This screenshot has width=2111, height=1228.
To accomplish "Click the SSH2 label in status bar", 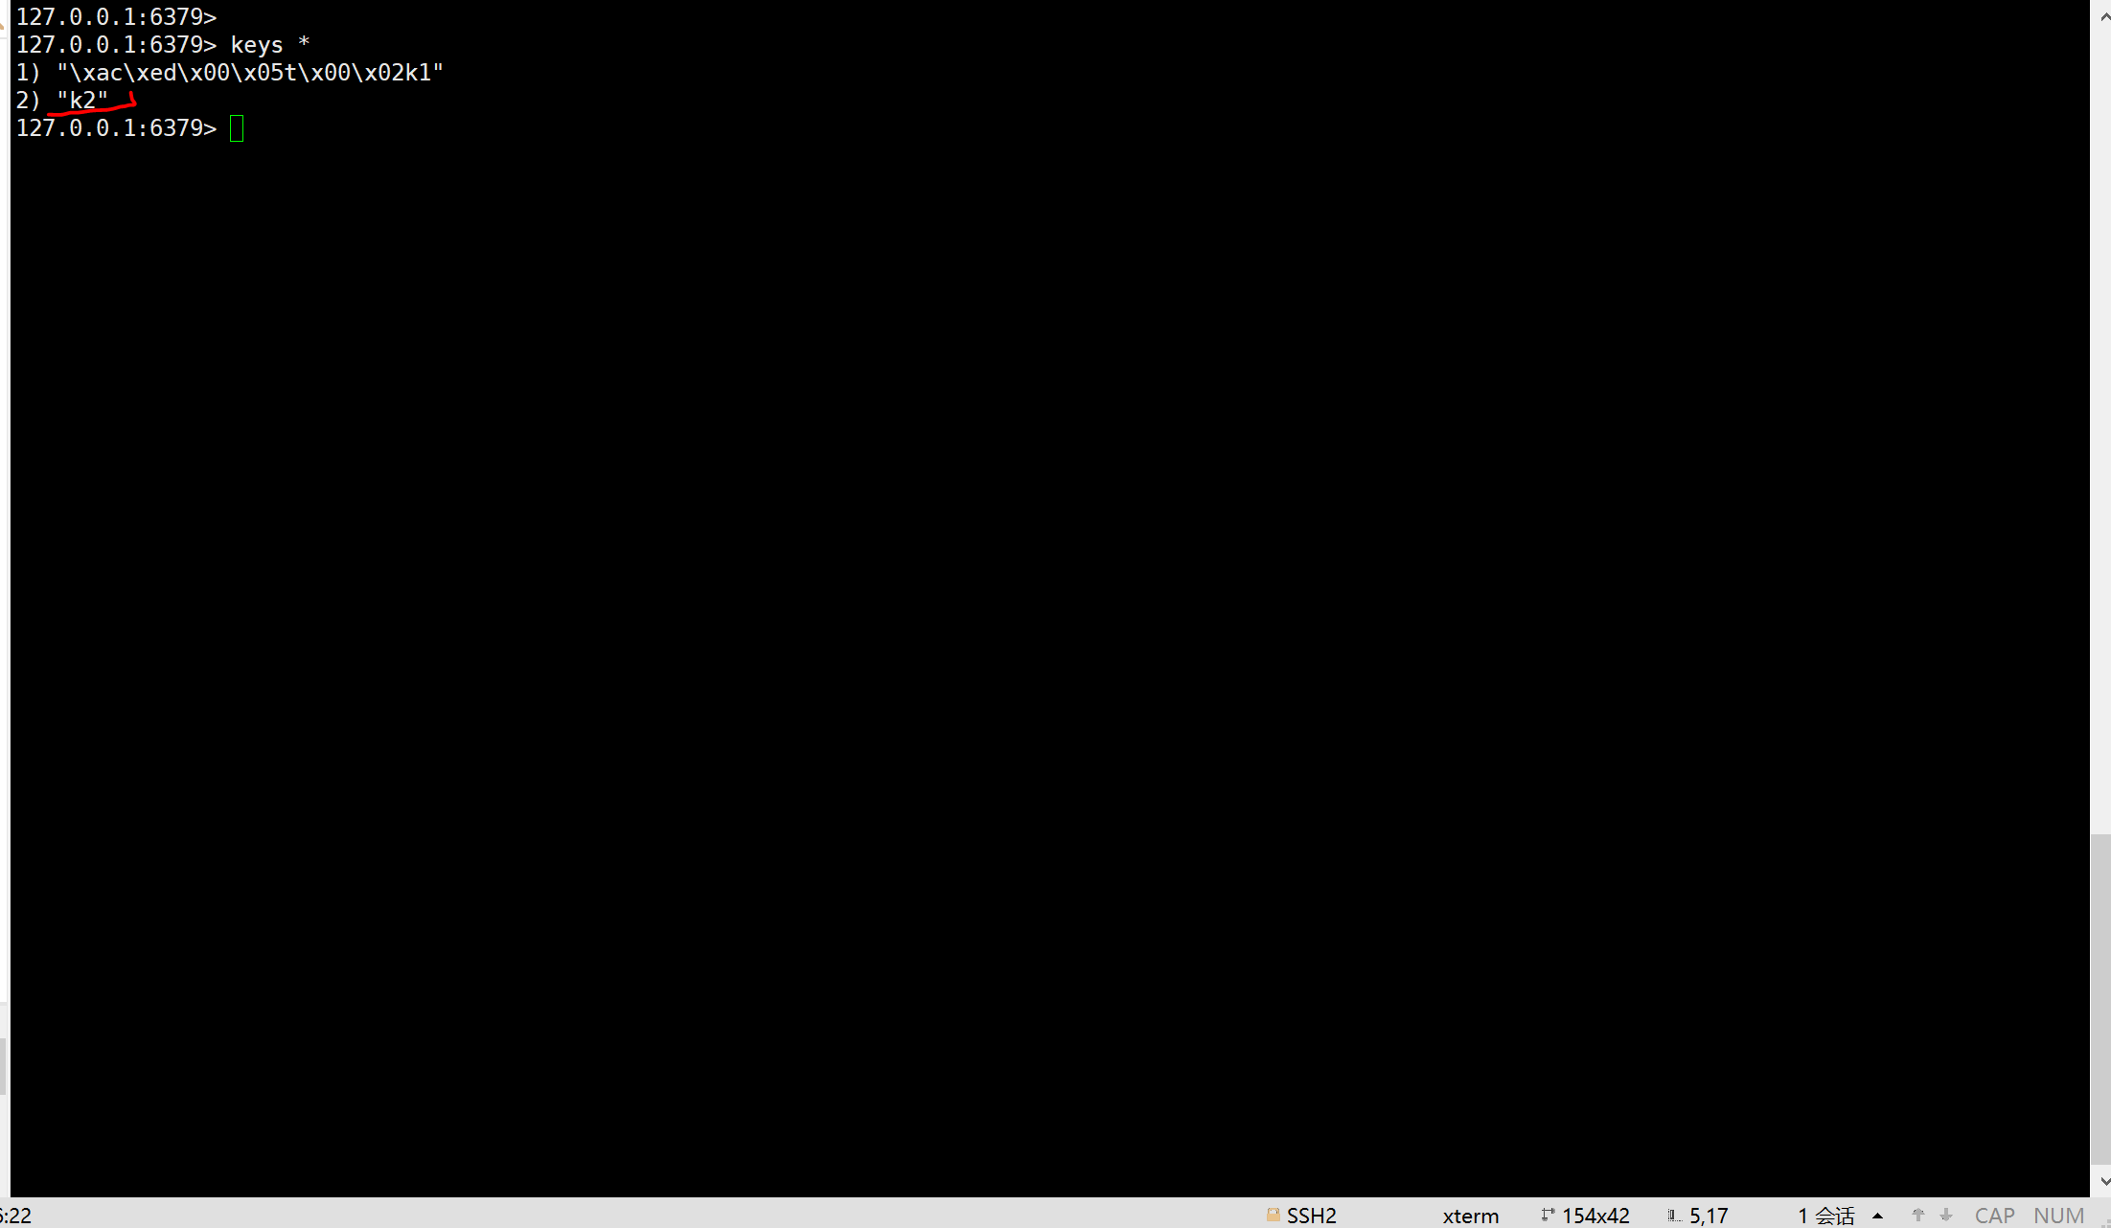I will (1311, 1215).
